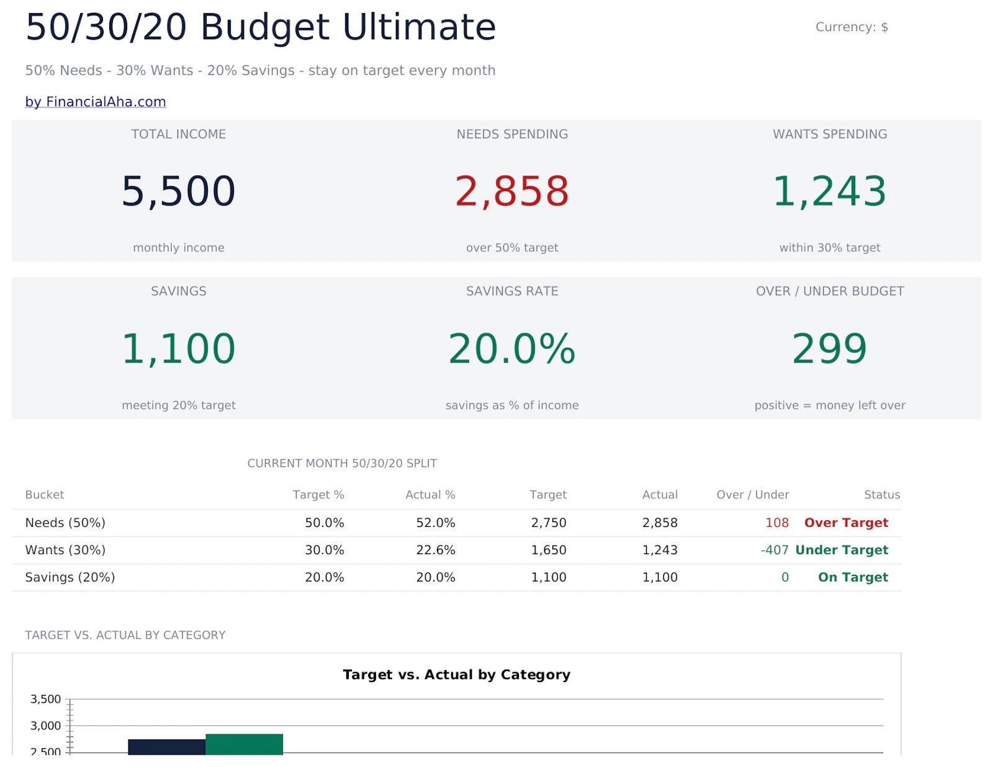Image resolution: width=993 pixels, height=767 pixels.
Task: Click the 2,858 actual amount in Needs row
Action: 660,523
